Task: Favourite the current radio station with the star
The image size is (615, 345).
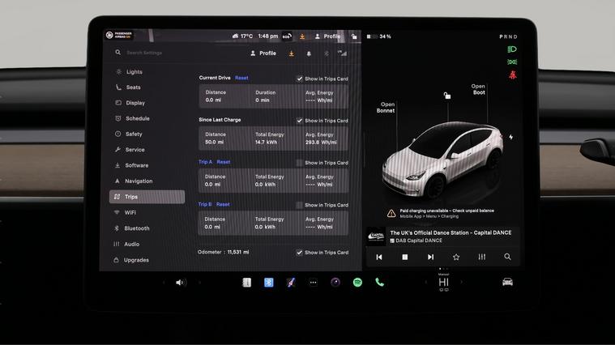Action: pyautogui.click(x=456, y=257)
